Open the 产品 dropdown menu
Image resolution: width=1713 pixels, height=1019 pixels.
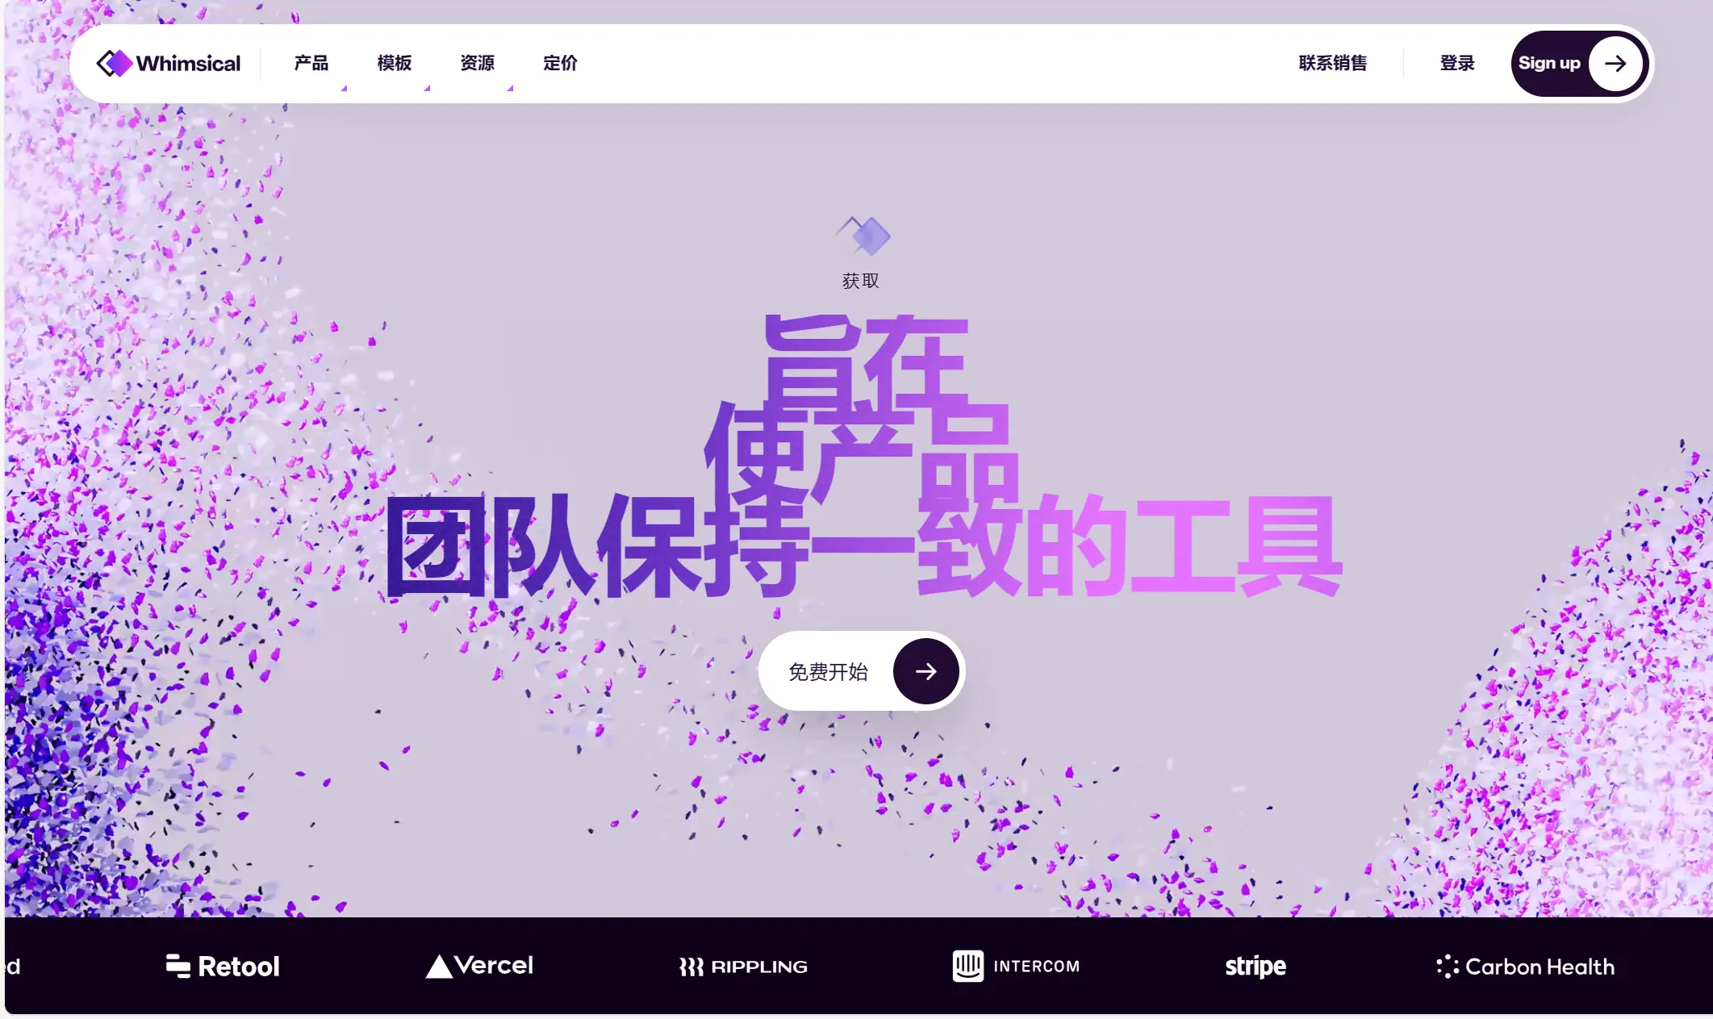[311, 63]
